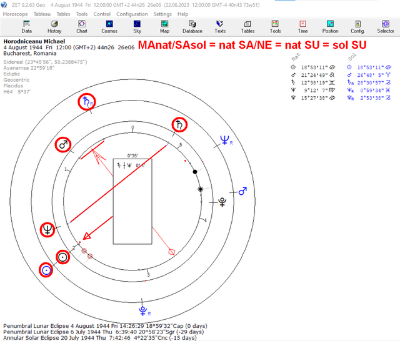Screen dimensions: 400x341
Task: Click the black natal Sun glyph
Action: 62,257
